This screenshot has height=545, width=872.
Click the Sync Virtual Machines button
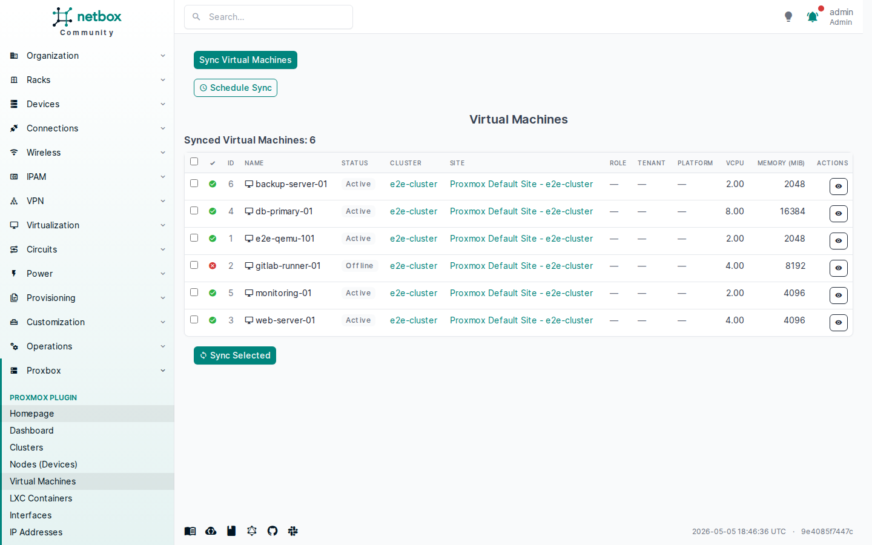pos(245,60)
